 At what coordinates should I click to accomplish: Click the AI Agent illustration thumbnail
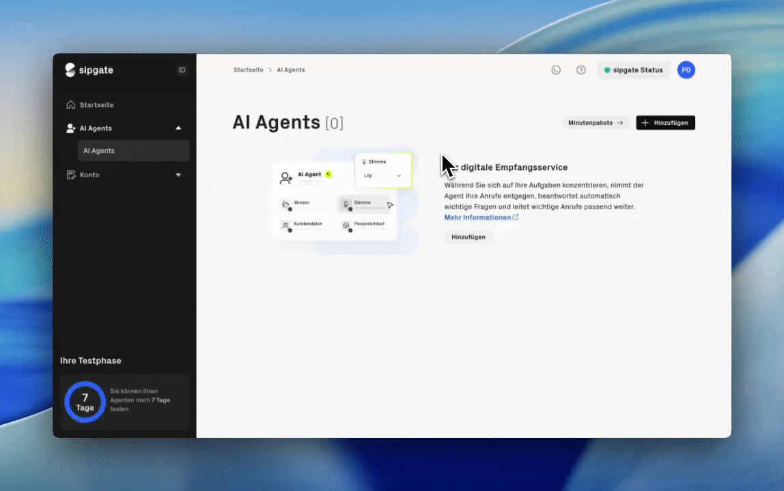[x=344, y=200]
